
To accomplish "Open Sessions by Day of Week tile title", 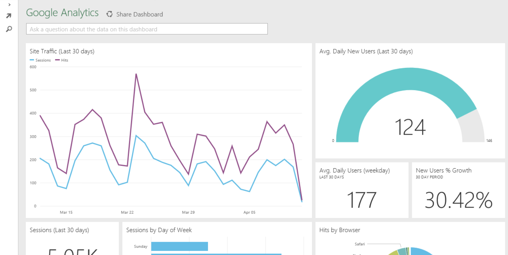I will coord(159,230).
